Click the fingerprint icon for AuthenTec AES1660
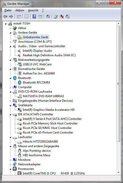This screenshot has width=123, height=183. click(20, 73)
